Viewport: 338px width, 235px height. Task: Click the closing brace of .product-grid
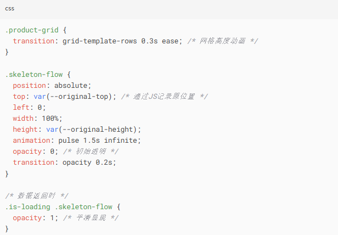coord(7,52)
